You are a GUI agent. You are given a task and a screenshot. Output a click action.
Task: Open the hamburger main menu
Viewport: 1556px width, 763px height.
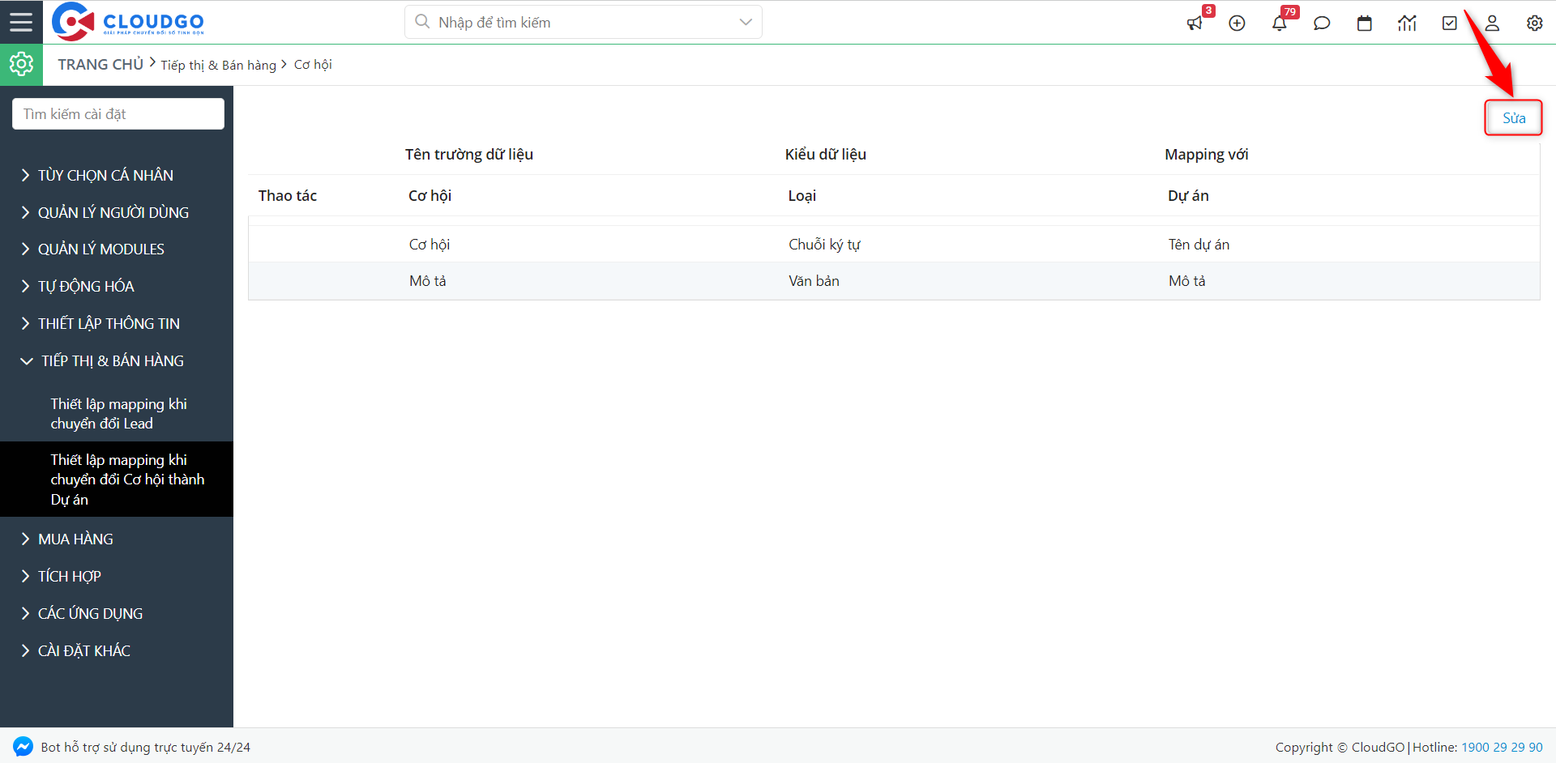(x=21, y=22)
